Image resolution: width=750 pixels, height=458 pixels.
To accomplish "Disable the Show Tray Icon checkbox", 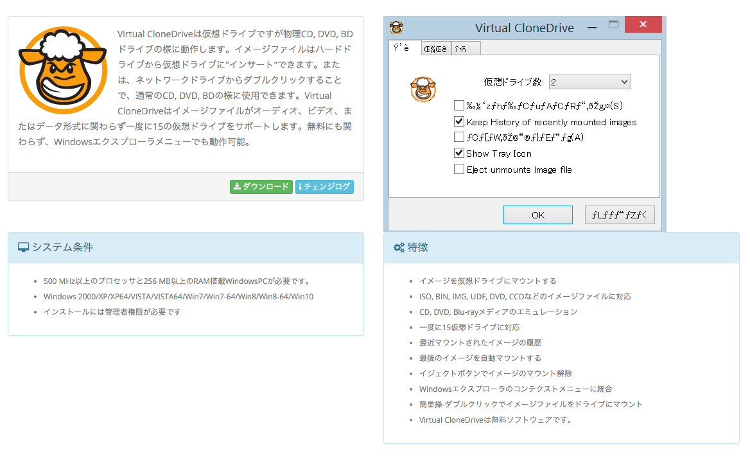I will 459,153.
